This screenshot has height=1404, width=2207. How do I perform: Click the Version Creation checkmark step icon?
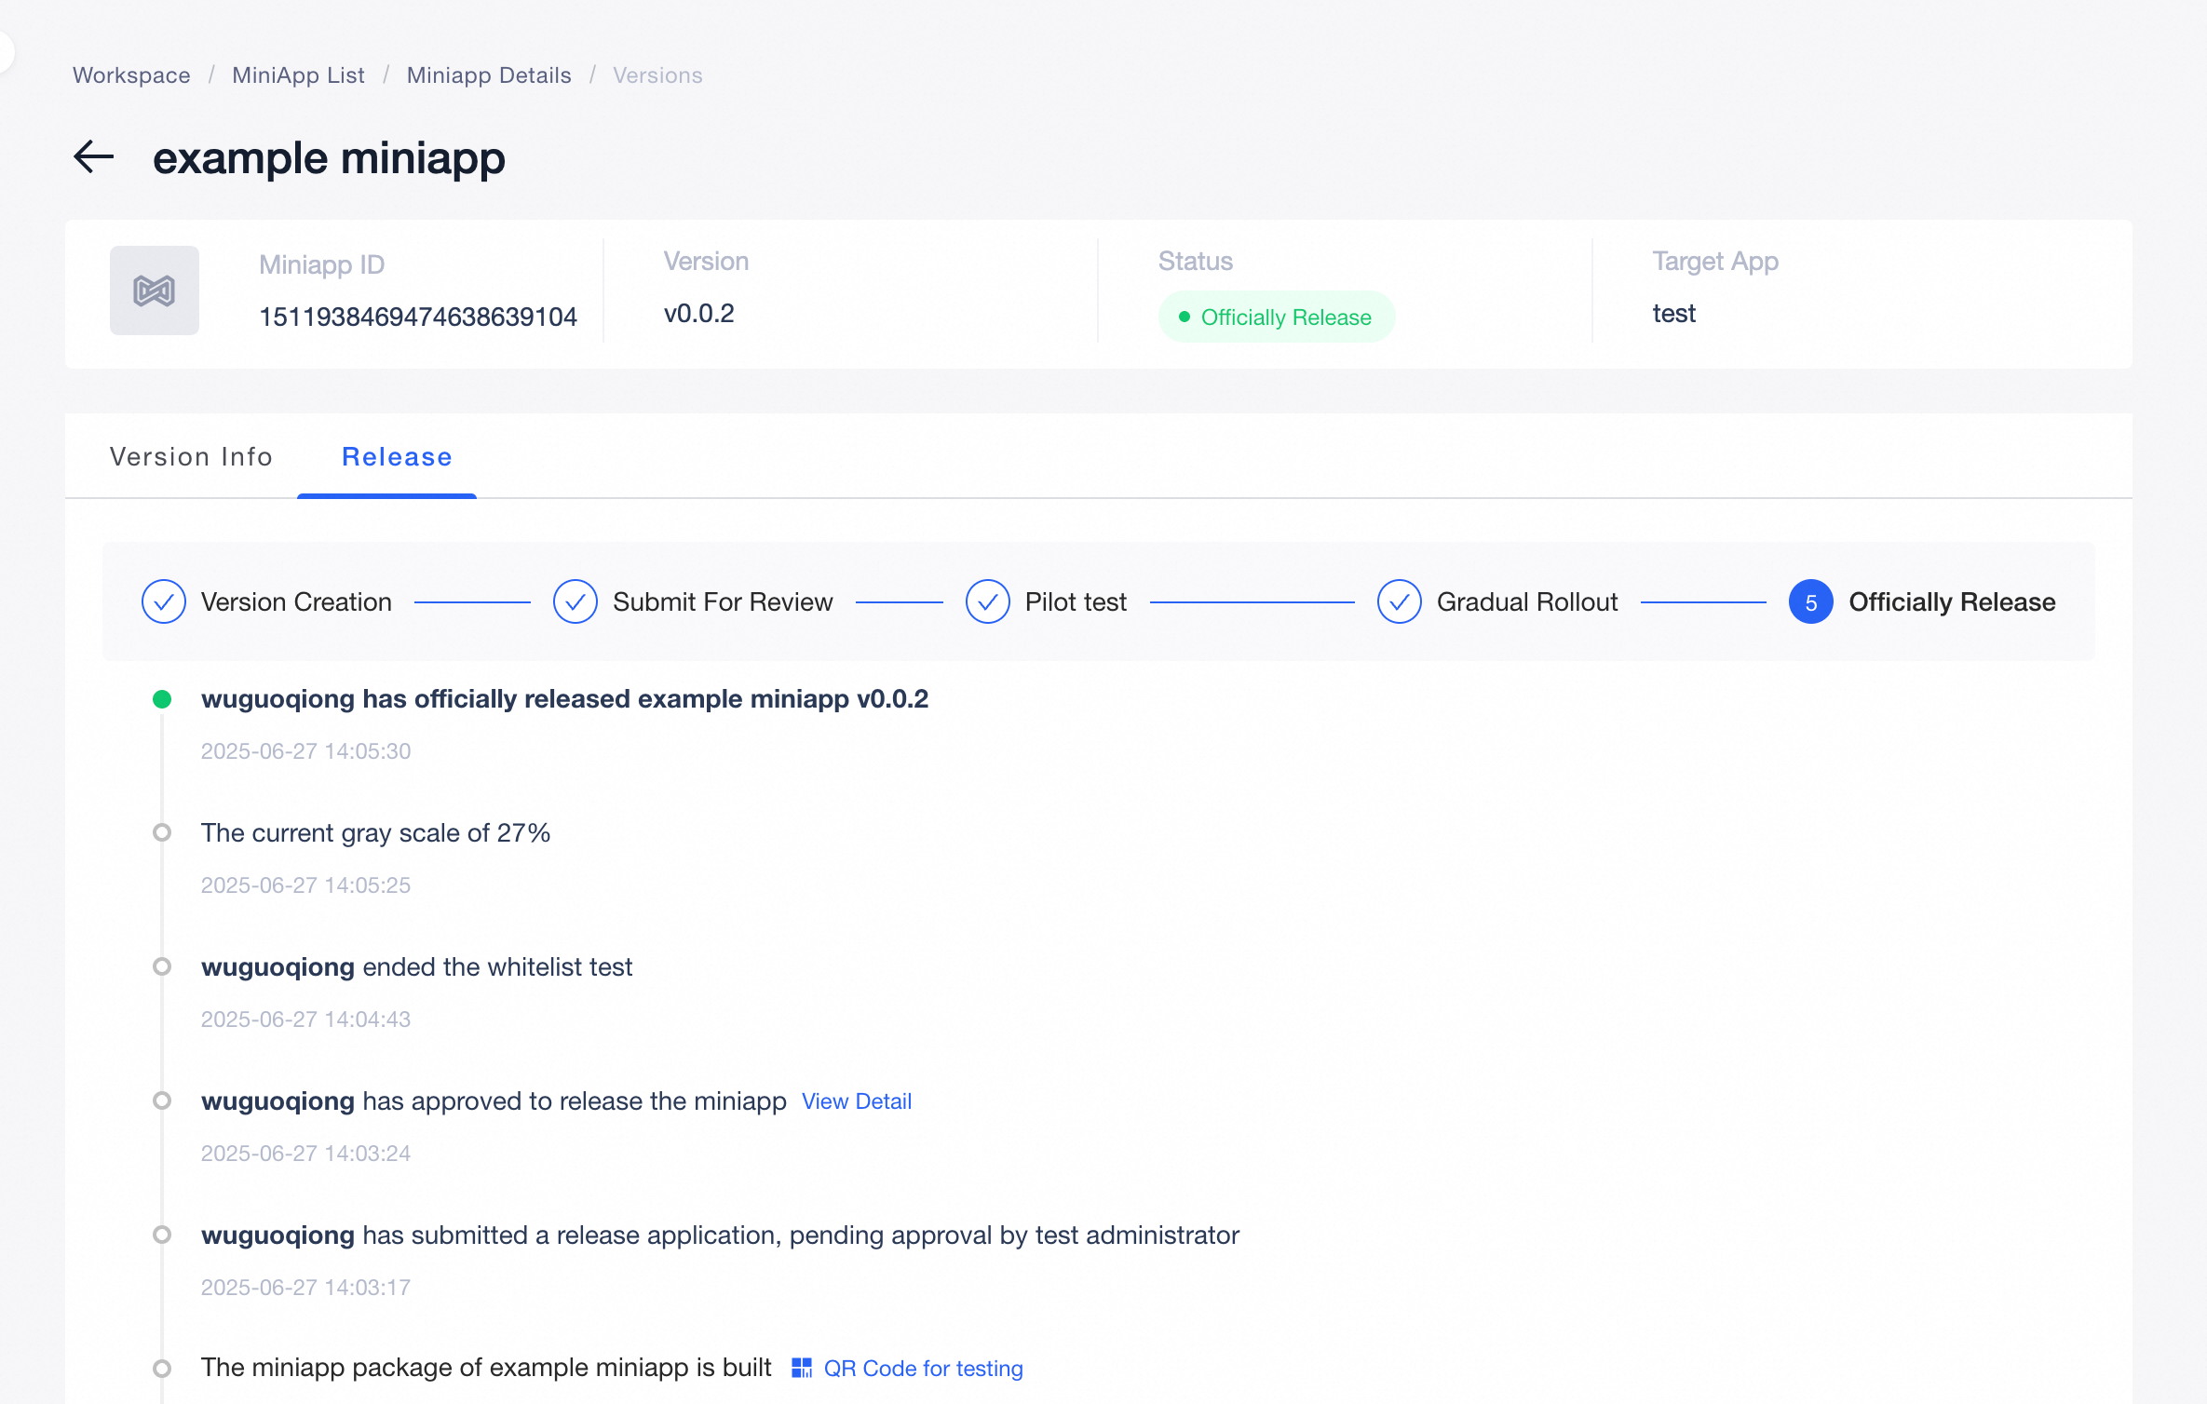point(164,602)
